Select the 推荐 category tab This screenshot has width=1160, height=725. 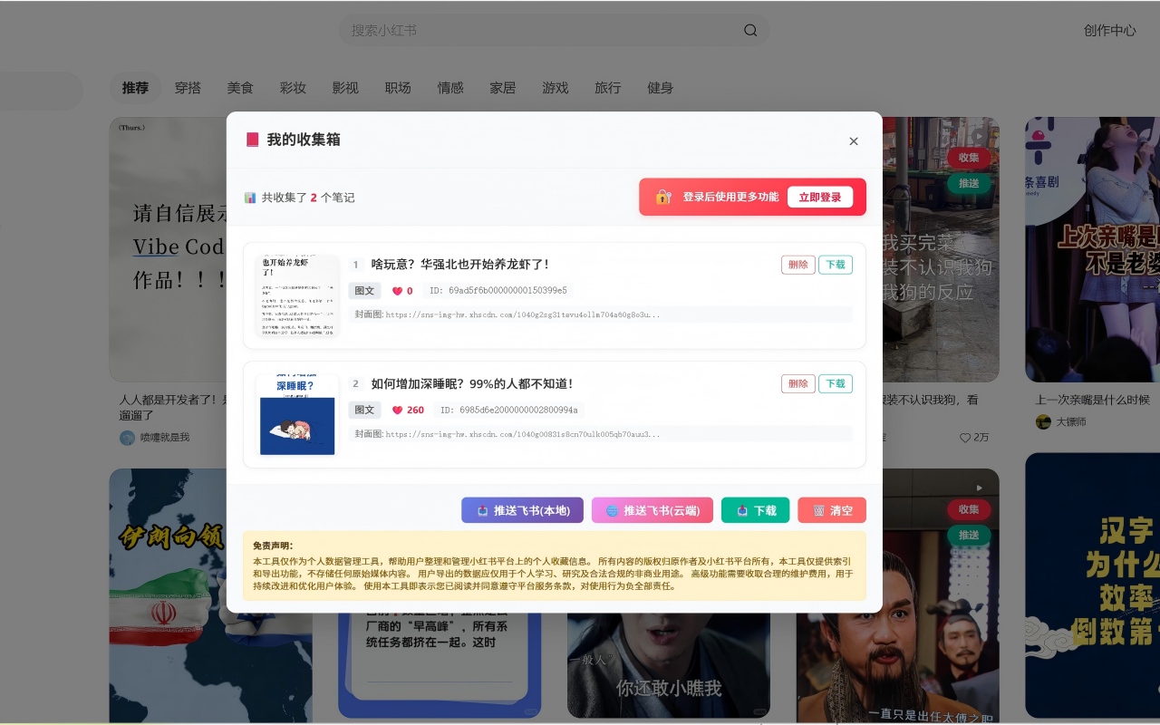click(135, 88)
